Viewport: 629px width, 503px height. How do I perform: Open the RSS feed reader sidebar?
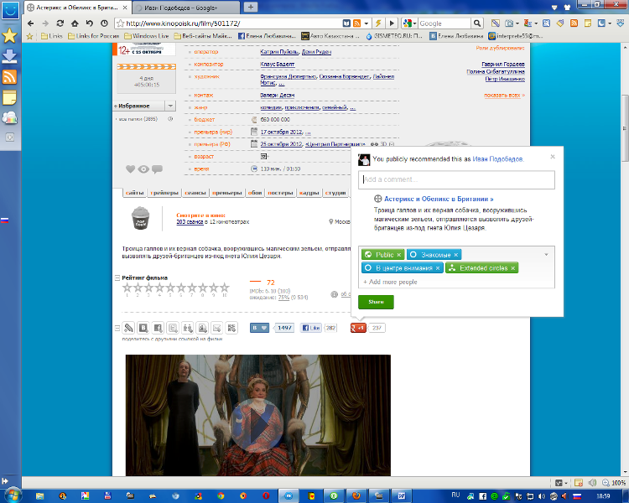[x=9, y=76]
